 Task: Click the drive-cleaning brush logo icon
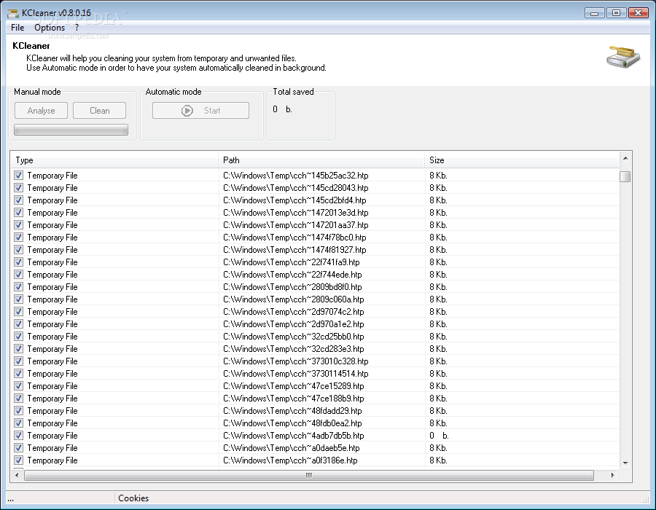pos(623,57)
